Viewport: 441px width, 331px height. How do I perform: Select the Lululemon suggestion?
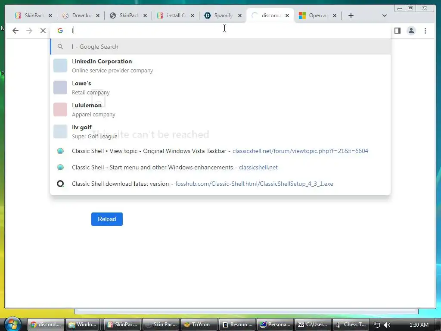tap(220, 109)
